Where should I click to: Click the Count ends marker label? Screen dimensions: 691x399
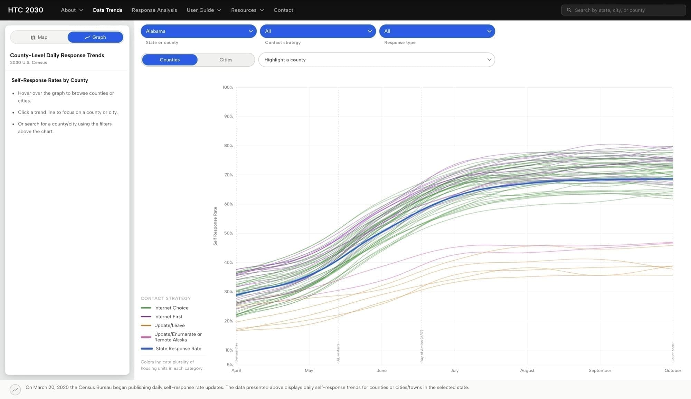coord(673,353)
